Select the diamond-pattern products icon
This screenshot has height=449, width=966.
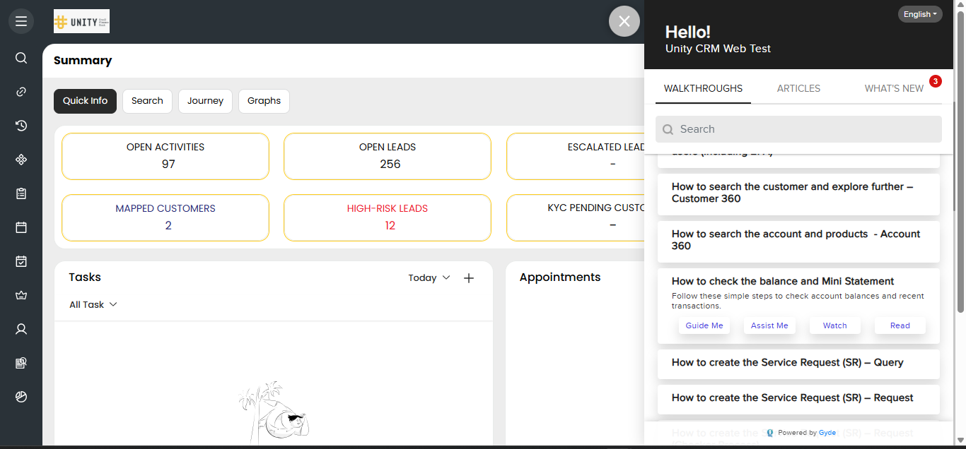(21, 159)
